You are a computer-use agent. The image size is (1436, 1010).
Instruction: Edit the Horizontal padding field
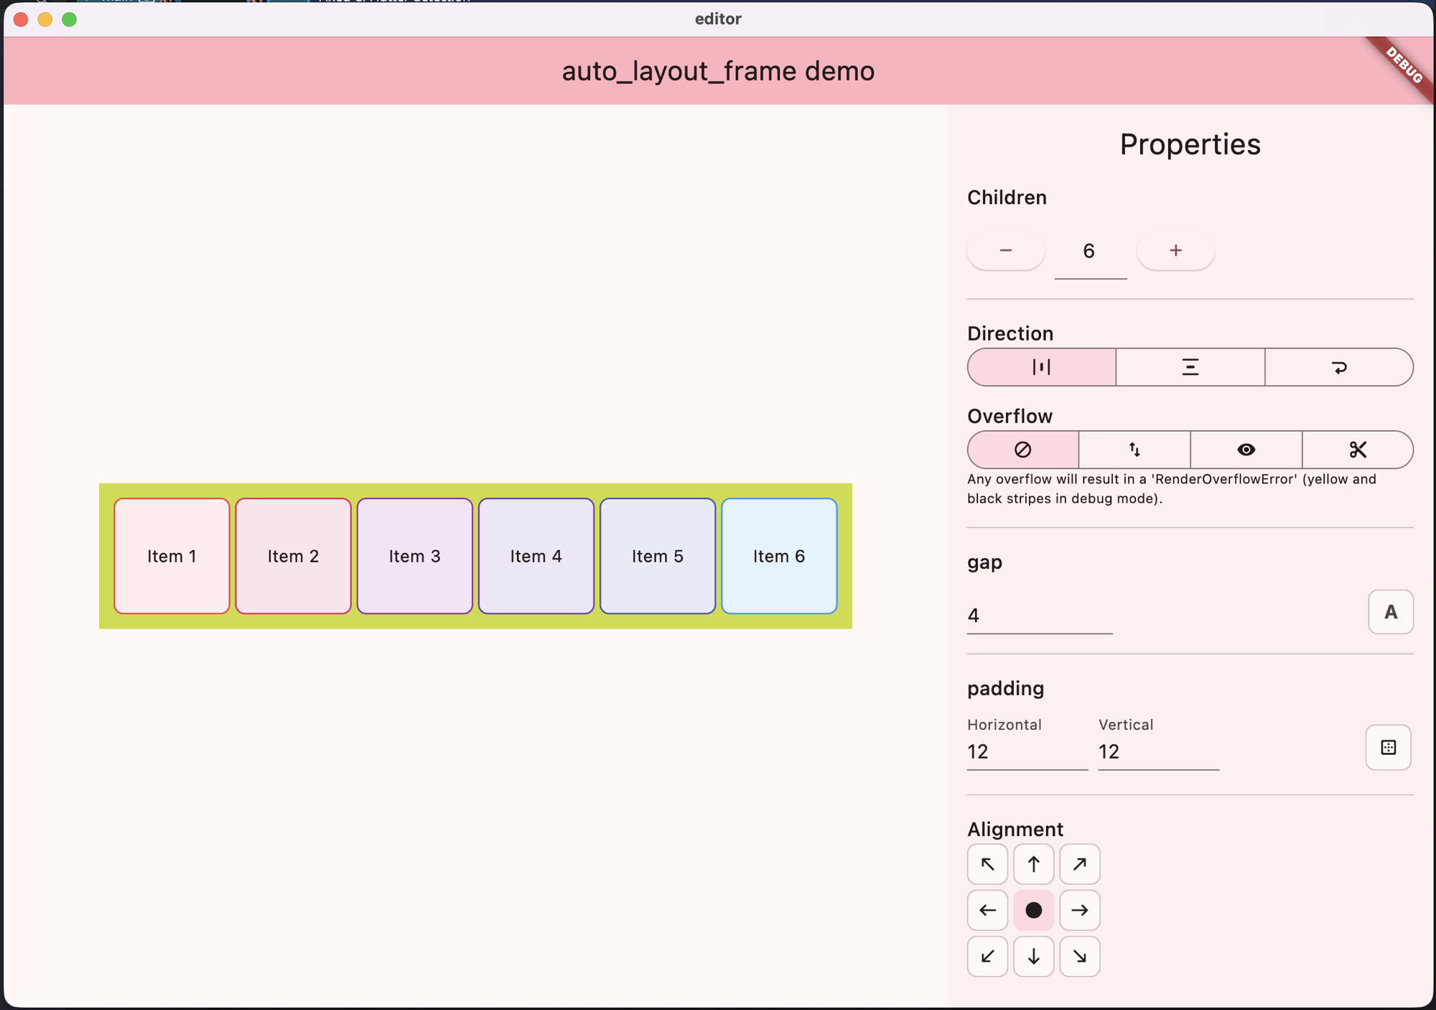(x=1026, y=751)
